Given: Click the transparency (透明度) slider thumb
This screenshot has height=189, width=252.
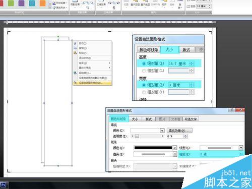Looking at the screenshot, I should (x=137, y=136).
